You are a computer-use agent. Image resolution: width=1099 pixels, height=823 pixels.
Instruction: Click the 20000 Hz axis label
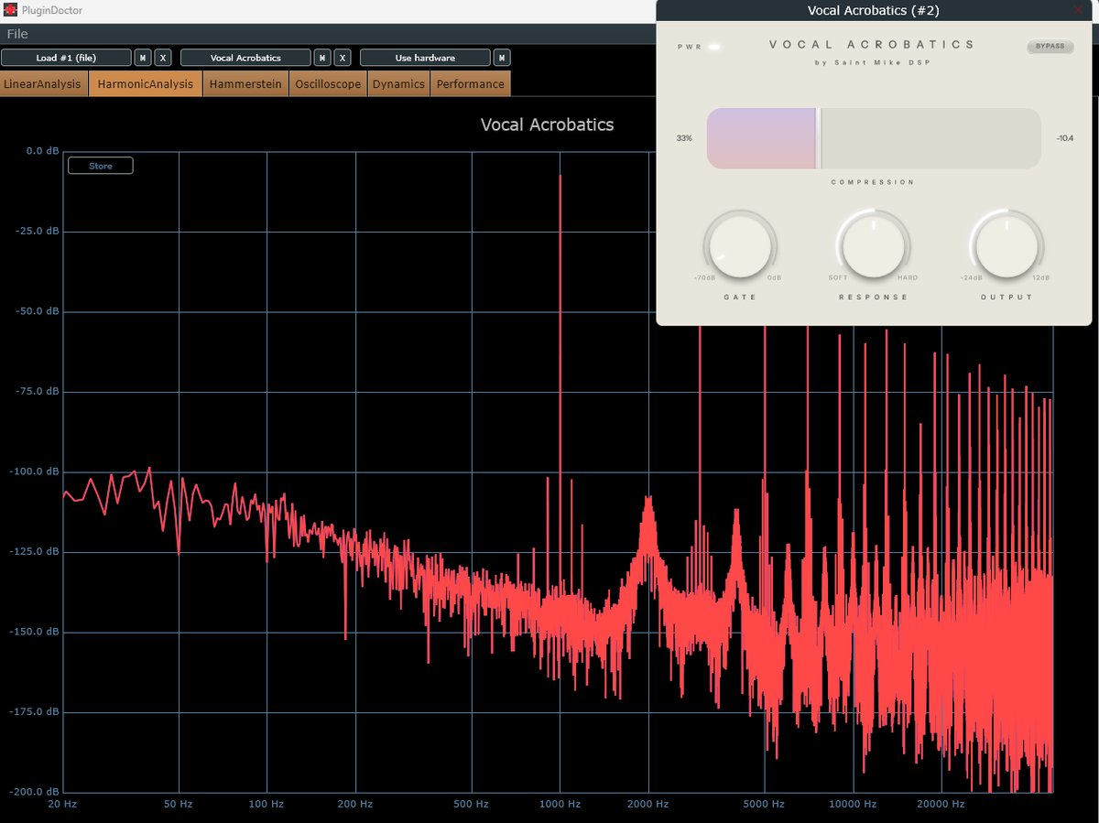click(x=940, y=804)
